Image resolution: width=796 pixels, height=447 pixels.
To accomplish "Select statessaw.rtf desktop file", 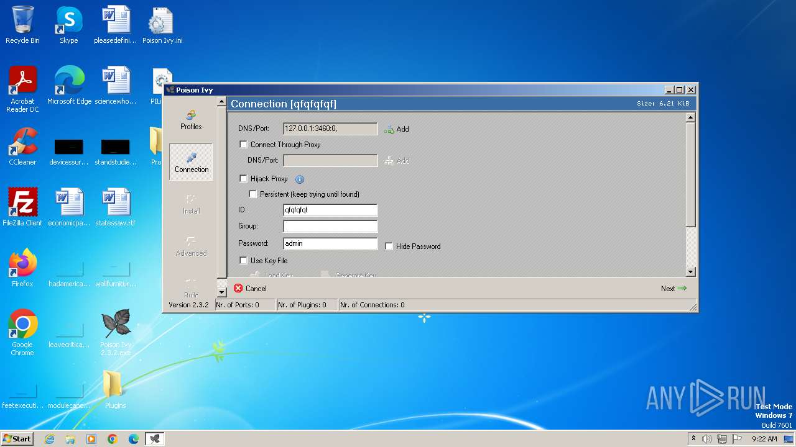I will (x=116, y=207).
